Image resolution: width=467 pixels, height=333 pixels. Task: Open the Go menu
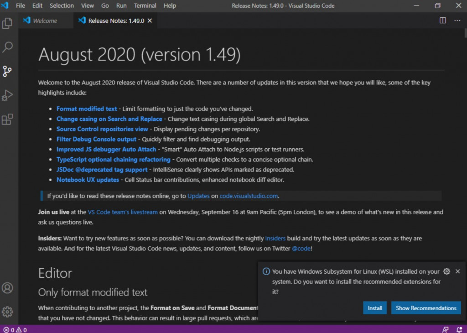click(x=105, y=5)
